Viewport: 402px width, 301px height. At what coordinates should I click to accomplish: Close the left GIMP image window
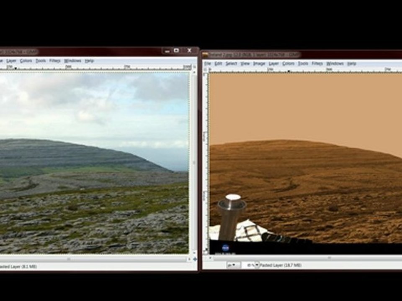pos(189,51)
